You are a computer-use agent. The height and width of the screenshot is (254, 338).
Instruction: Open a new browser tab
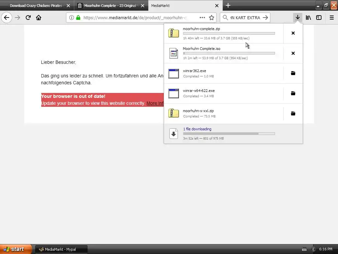(228, 5)
